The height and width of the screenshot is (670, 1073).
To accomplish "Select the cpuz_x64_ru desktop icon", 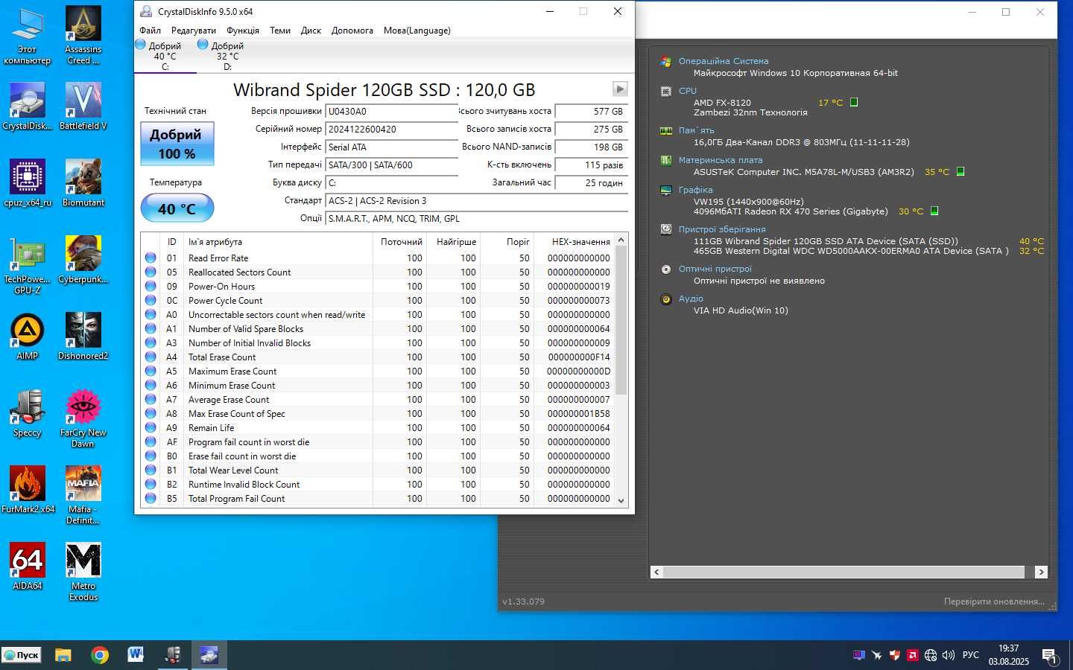I will pyautogui.click(x=28, y=182).
